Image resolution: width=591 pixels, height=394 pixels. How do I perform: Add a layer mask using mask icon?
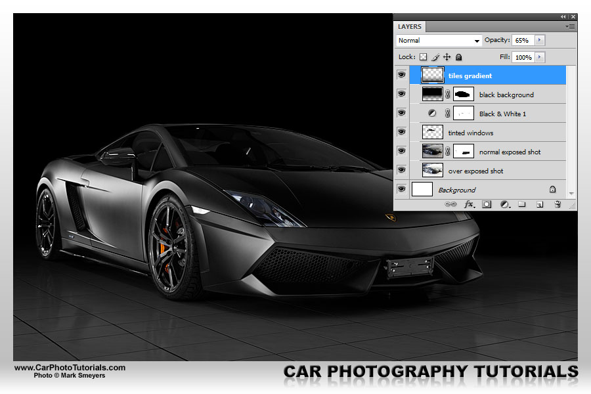coord(487,204)
